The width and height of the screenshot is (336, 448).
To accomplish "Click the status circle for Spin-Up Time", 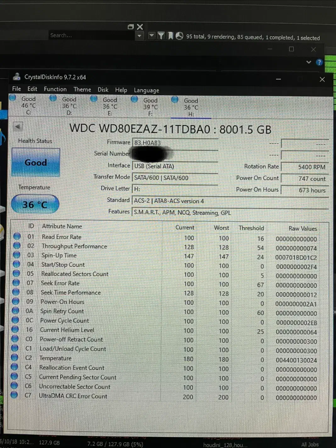I will (x=17, y=255).
